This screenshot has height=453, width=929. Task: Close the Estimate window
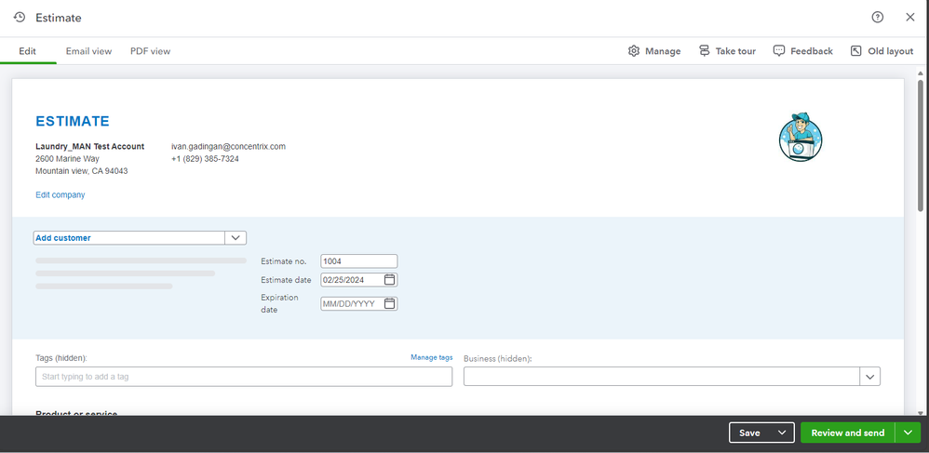click(x=910, y=17)
